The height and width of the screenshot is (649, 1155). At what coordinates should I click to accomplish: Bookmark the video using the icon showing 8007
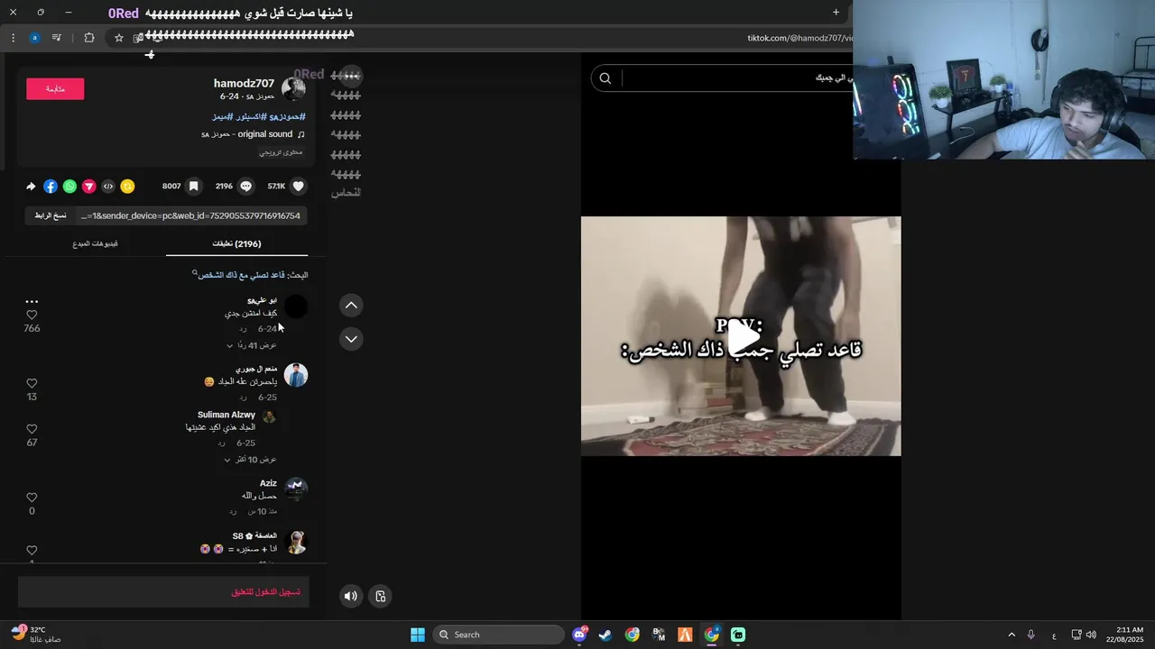(x=193, y=187)
